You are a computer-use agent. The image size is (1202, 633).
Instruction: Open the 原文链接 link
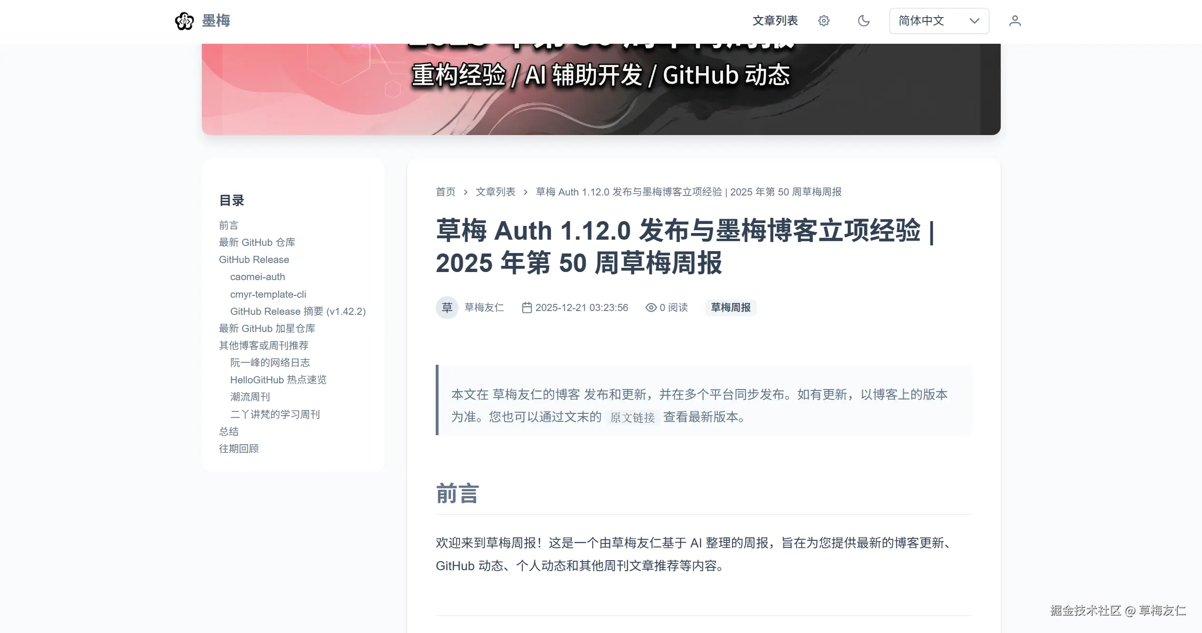pos(633,418)
